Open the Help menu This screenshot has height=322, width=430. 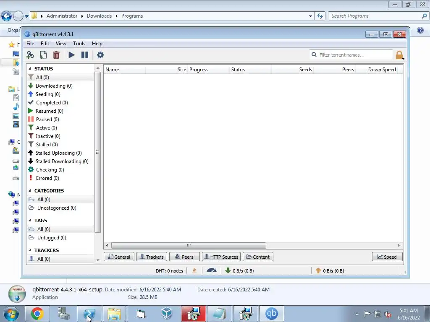[97, 44]
